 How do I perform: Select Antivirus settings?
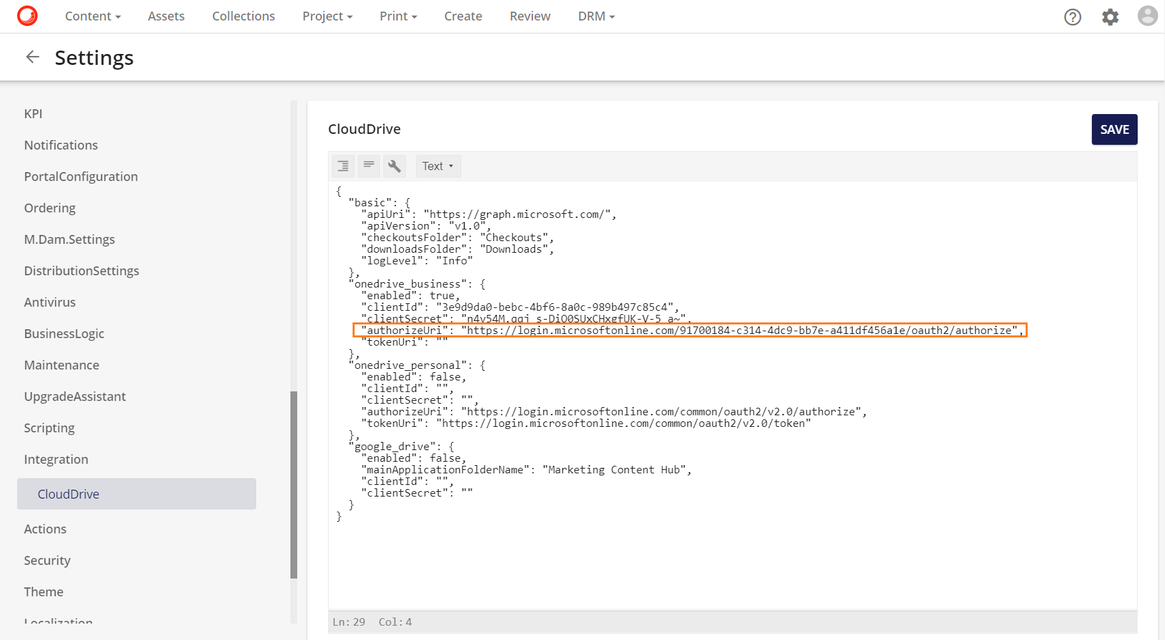pos(50,302)
